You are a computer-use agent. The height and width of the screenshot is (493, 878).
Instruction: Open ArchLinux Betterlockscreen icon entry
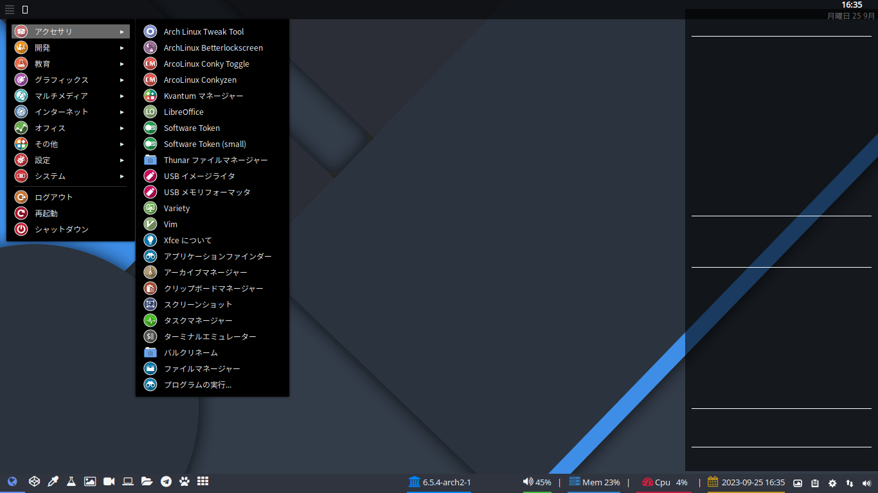(150, 48)
